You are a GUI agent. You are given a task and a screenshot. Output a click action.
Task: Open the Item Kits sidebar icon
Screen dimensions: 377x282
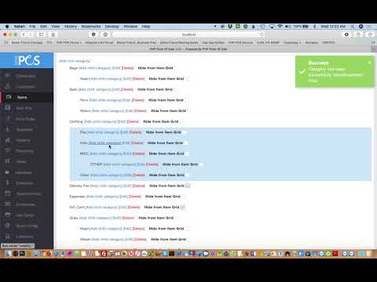click(x=8, y=108)
